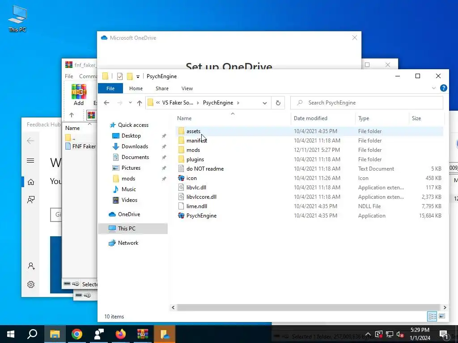The width and height of the screenshot is (458, 343).
Task: Select the do NOT readme text file
Action: pos(205,168)
